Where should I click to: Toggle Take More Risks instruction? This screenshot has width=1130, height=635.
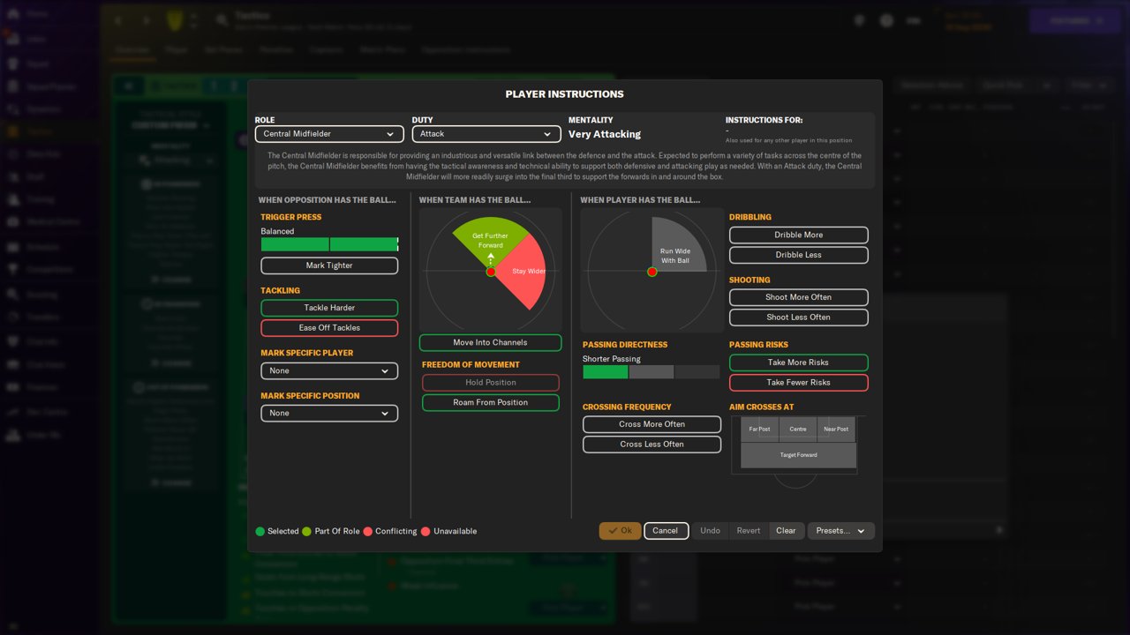[x=798, y=362]
